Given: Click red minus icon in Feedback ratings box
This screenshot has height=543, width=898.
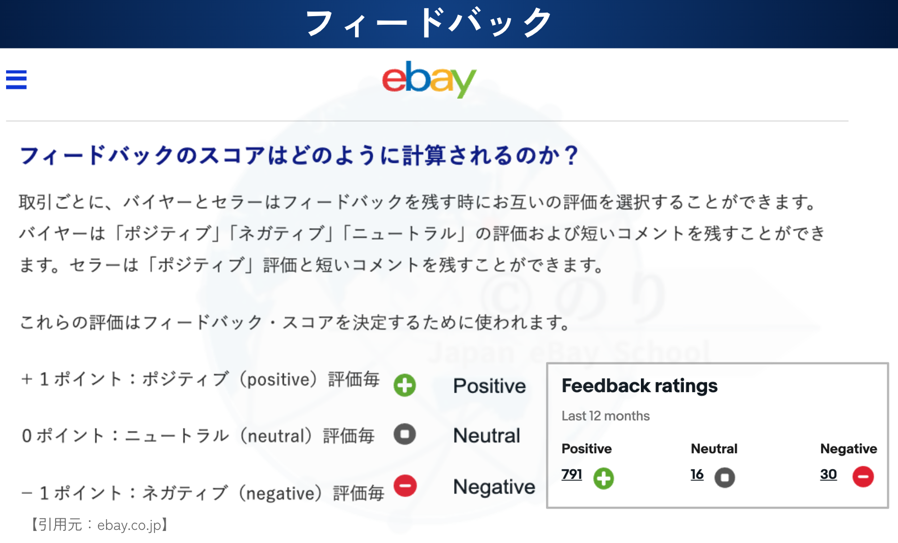Looking at the screenshot, I should (863, 477).
